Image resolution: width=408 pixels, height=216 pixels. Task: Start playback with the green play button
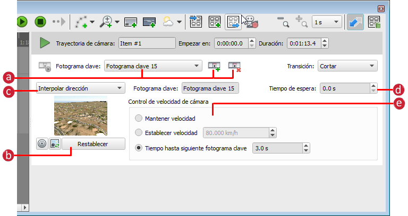point(22,22)
